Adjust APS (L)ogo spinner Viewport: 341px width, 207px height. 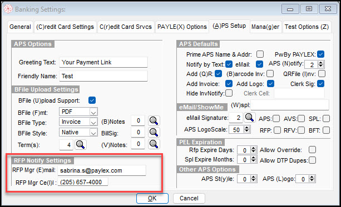tap(312, 179)
